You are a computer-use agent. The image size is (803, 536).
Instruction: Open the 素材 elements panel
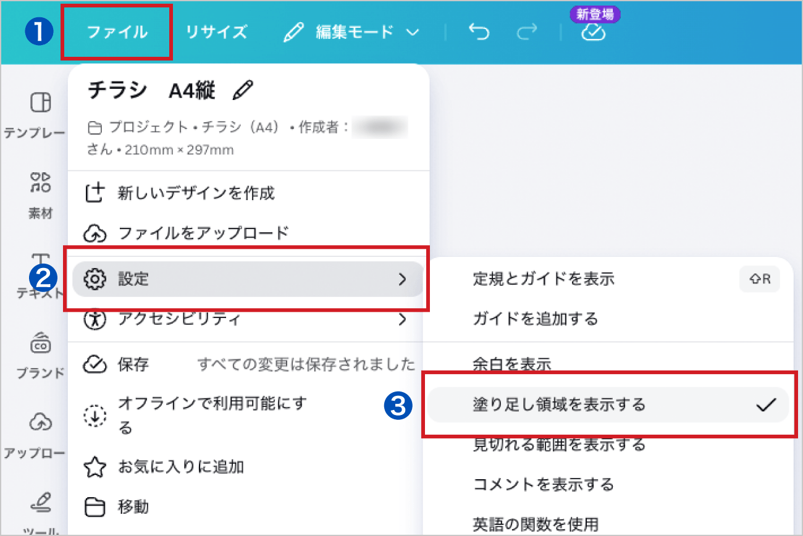pos(40,196)
